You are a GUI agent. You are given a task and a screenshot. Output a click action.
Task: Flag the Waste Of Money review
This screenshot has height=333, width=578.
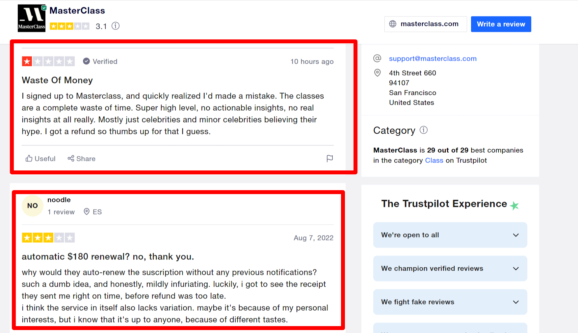point(329,159)
